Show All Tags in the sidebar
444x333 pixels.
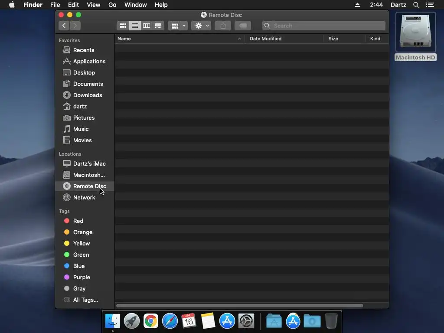click(85, 300)
